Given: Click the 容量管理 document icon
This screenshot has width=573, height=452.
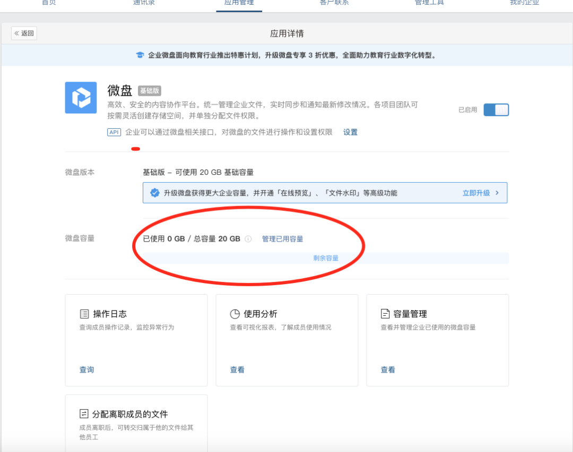Looking at the screenshot, I should 385,314.
